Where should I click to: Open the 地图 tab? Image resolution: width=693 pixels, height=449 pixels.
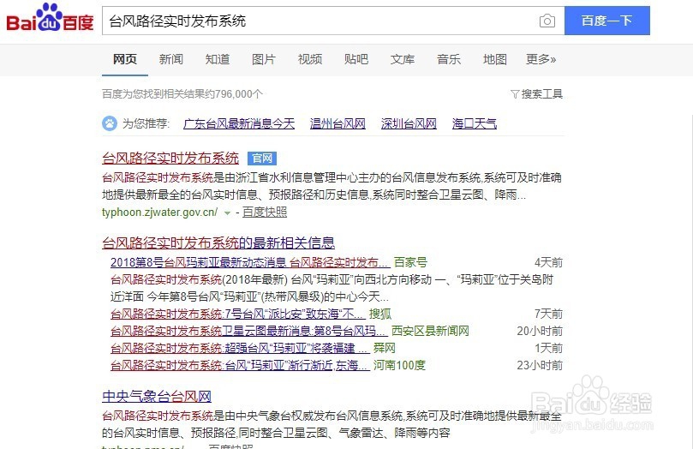click(495, 59)
